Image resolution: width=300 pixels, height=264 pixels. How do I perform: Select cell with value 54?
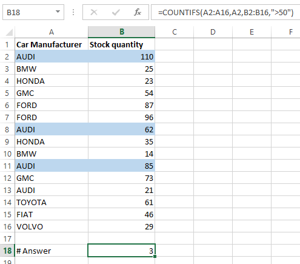point(122,93)
